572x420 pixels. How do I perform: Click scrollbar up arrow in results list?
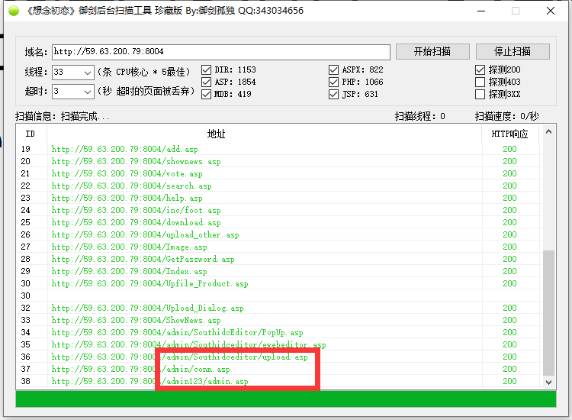tap(548, 132)
